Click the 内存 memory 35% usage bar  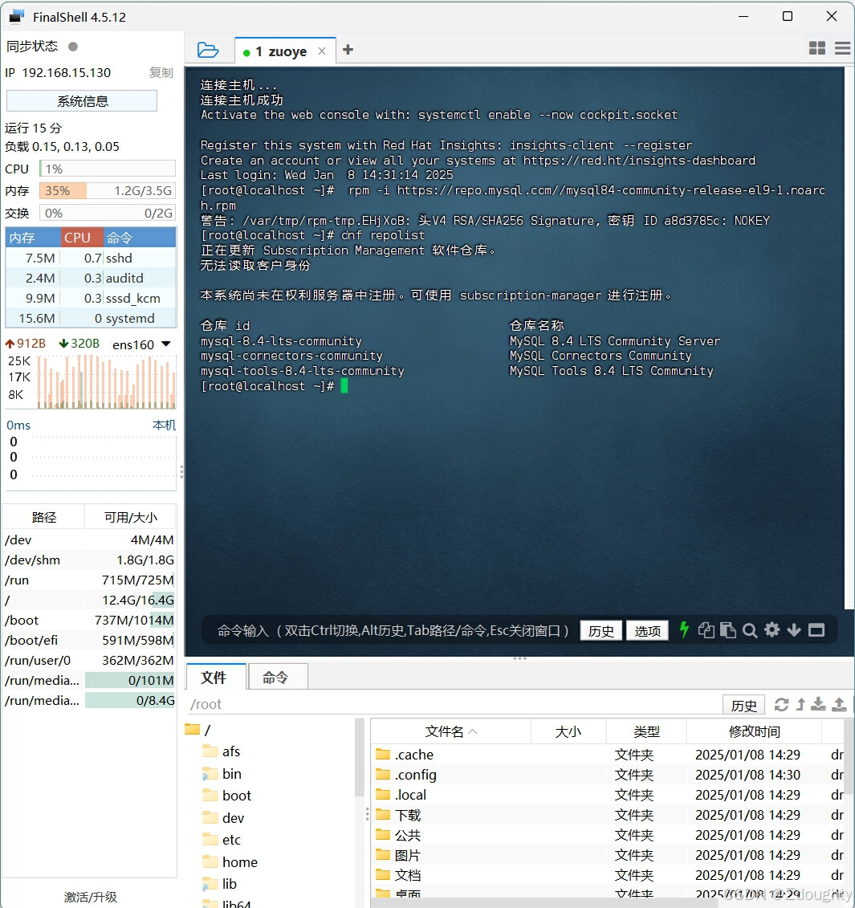click(x=107, y=190)
